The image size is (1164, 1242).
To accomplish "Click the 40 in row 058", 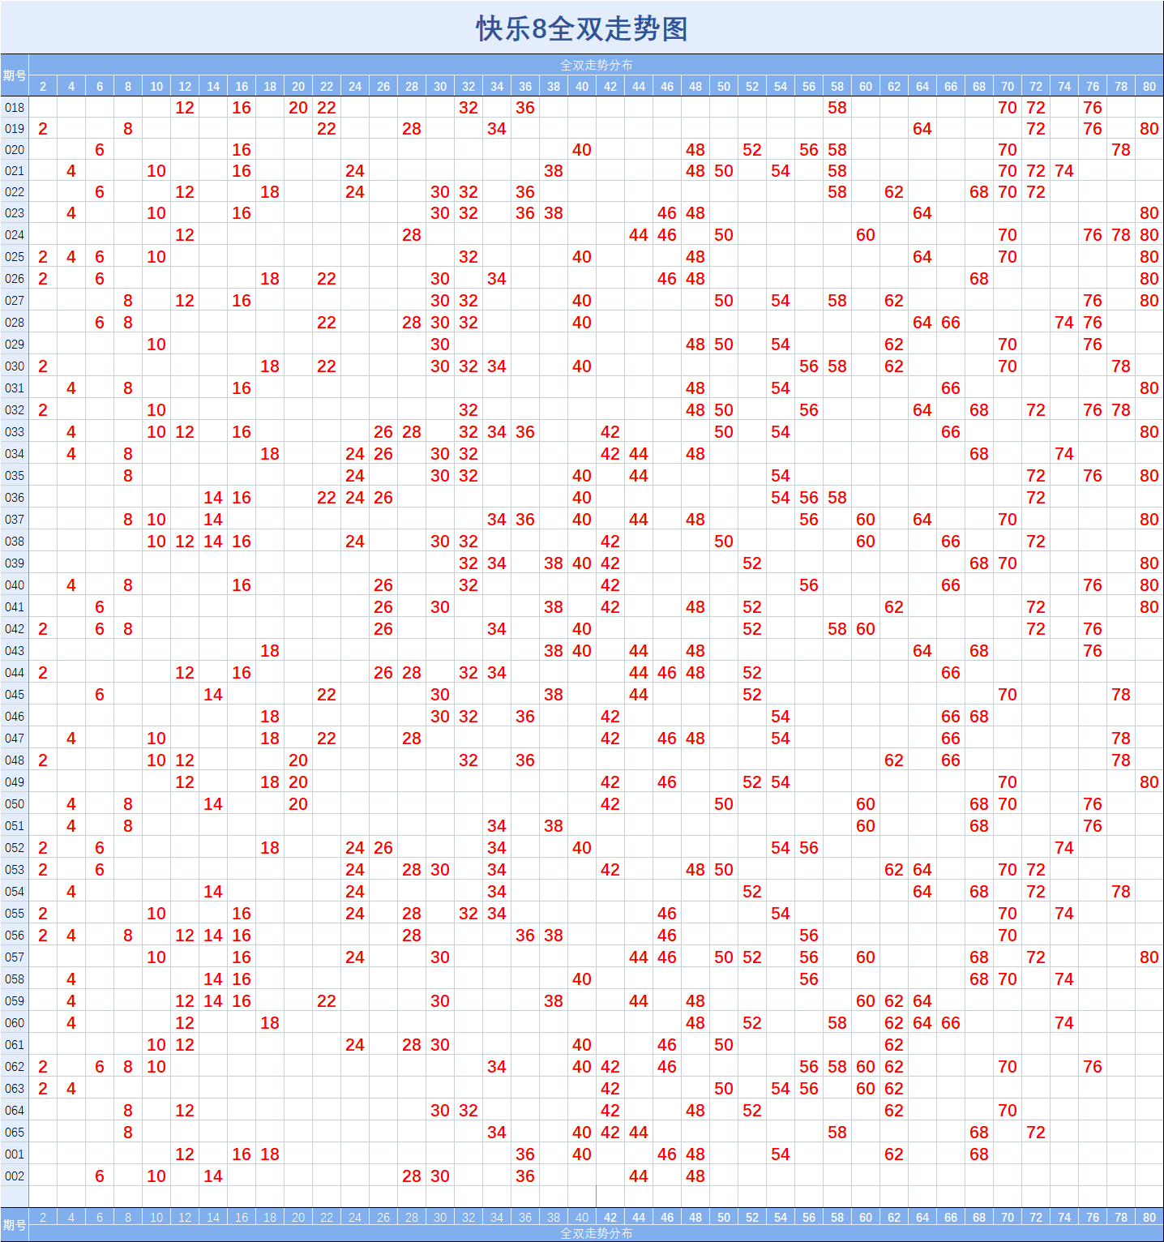I will coord(582,979).
